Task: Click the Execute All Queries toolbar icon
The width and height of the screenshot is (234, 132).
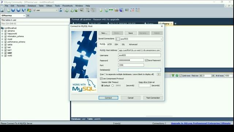Action: 18,10
